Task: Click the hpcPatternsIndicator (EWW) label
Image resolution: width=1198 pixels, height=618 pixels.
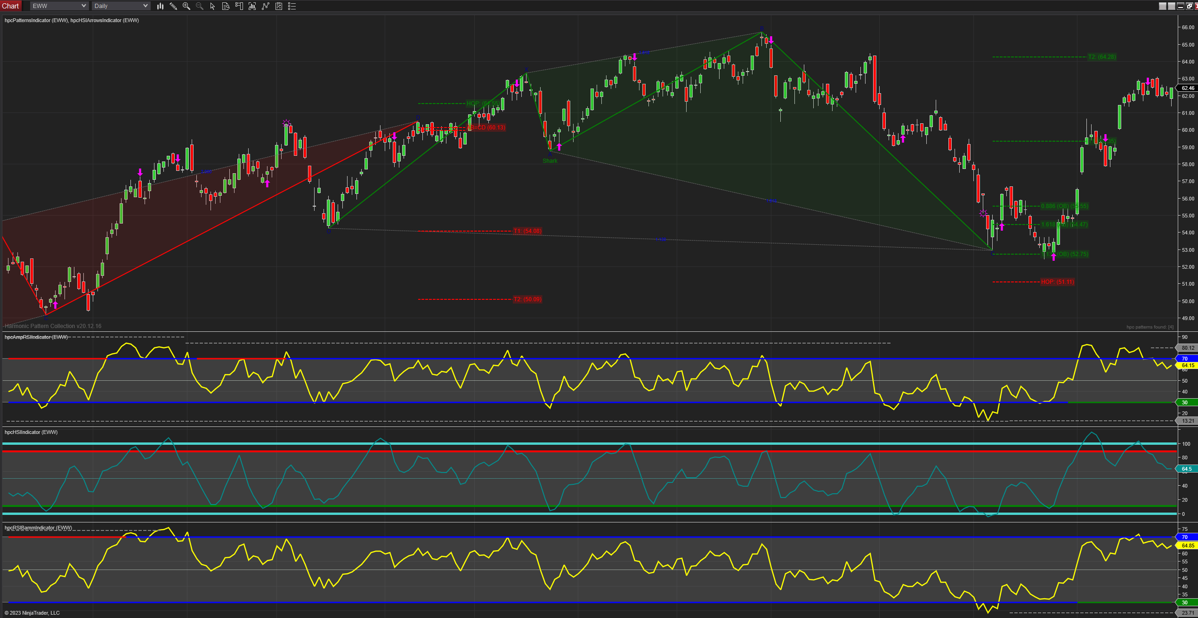Action: (36, 20)
